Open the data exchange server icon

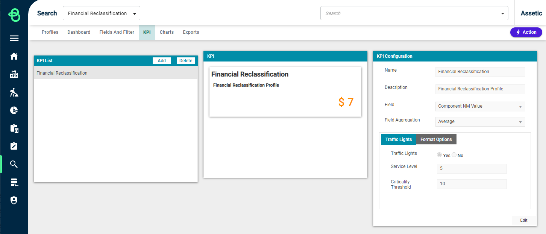tap(14, 182)
